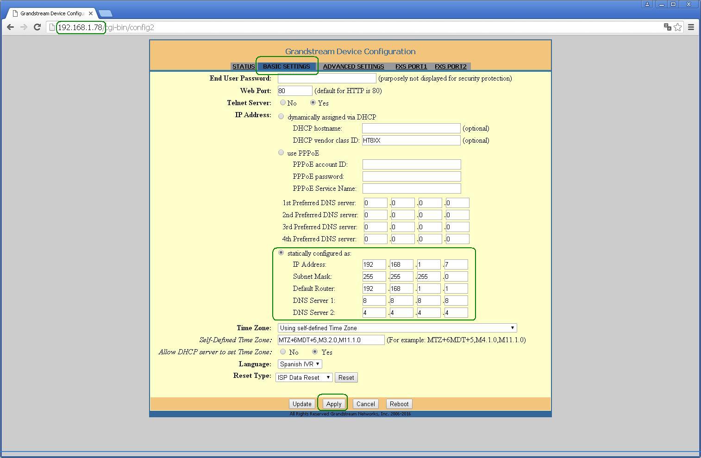Click last octet of Default Router
The width and height of the screenshot is (701, 458).
click(x=456, y=289)
